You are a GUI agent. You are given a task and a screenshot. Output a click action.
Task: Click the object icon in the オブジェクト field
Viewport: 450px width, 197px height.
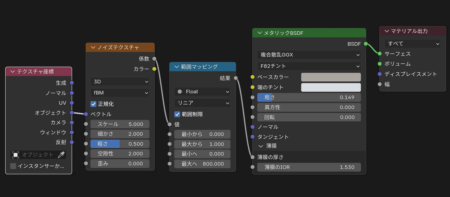pyautogui.click(x=16, y=155)
